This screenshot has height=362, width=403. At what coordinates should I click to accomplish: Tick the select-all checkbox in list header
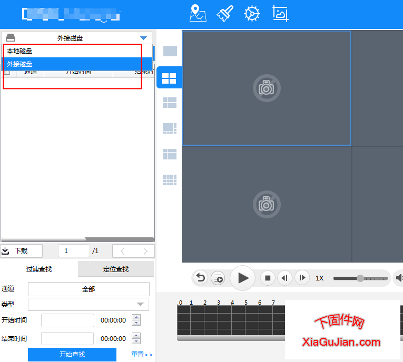click(7, 72)
